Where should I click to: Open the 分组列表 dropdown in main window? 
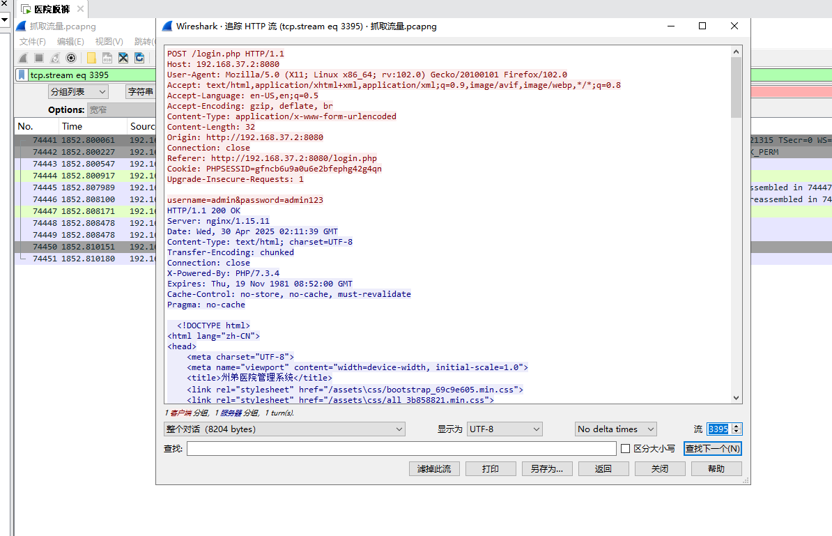coord(78,92)
